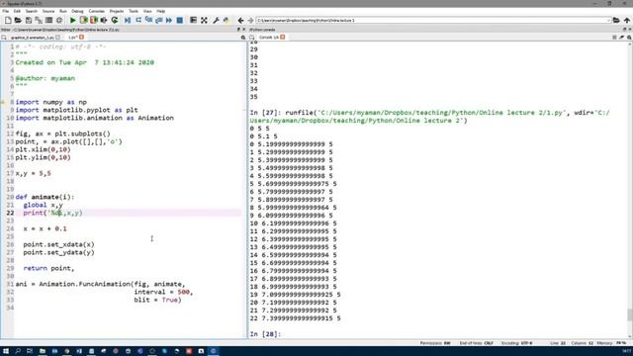
Task: Open the Run menu
Action: tap(63, 11)
